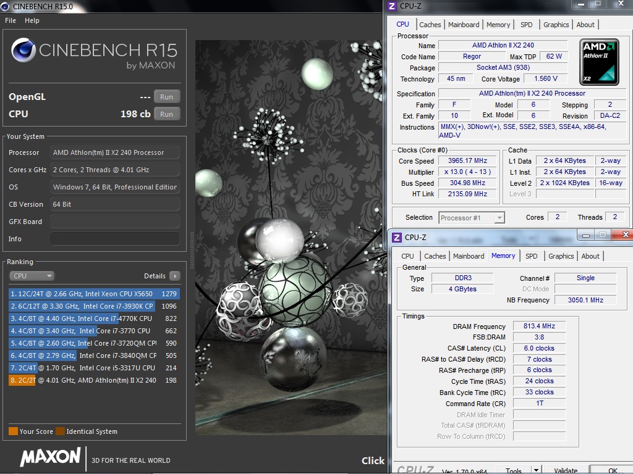Switch to SPD tab in lower CPU-Z
Screen dimensions: 633x474
coord(531,256)
